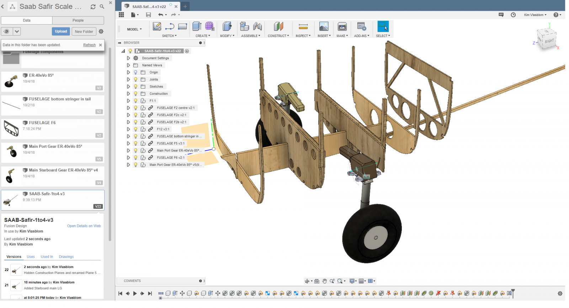Collapse the SAAB-Safir-1to4-v3 v22 root node
Image resolution: width=569 pixels, height=308 pixels.
tap(123, 51)
